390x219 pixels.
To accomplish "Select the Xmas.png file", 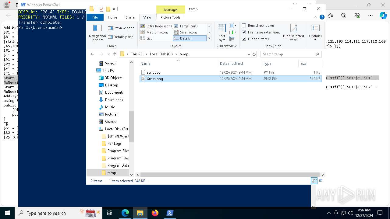I will click(x=231, y=78).
